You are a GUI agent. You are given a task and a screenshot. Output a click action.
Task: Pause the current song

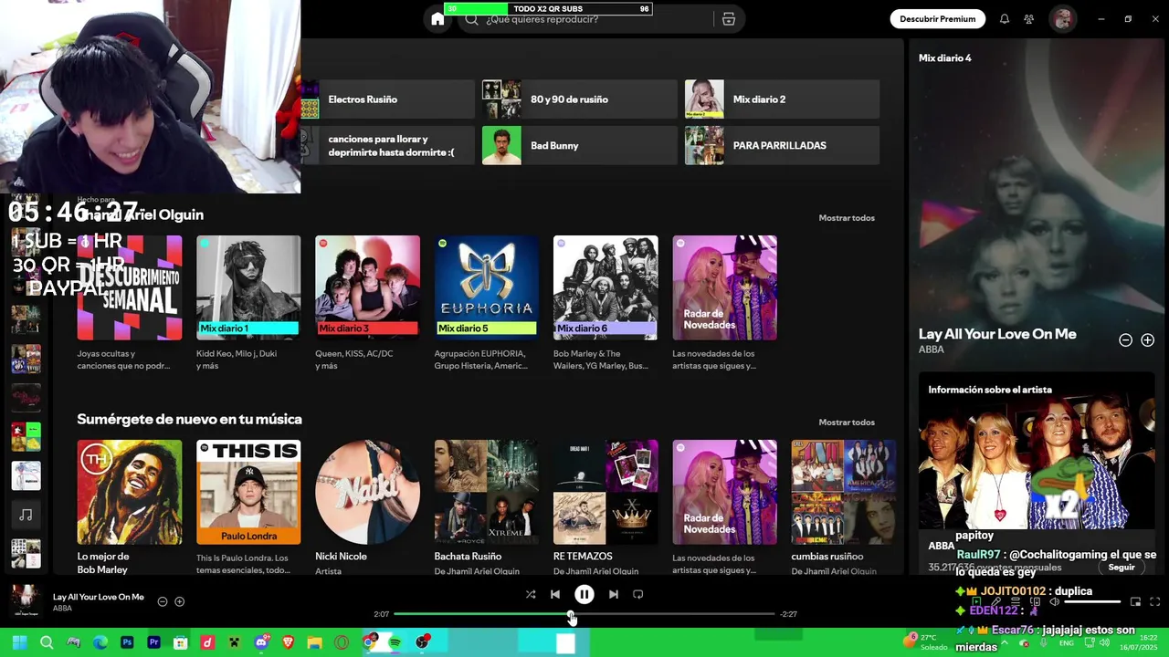pyautogui.click(x=584, y=594)
